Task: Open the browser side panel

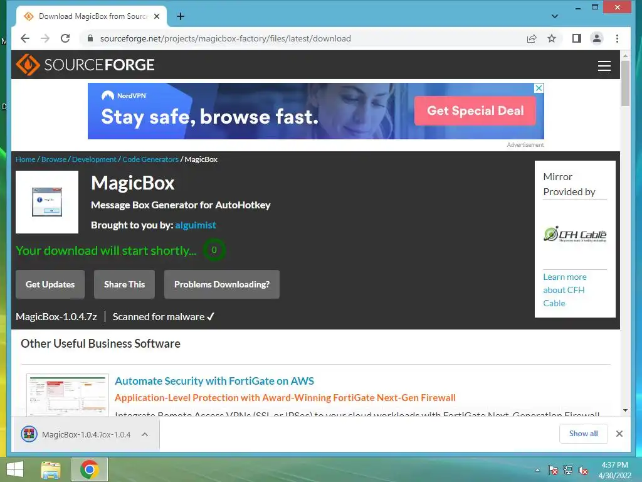Action: (x=577, y=38)
